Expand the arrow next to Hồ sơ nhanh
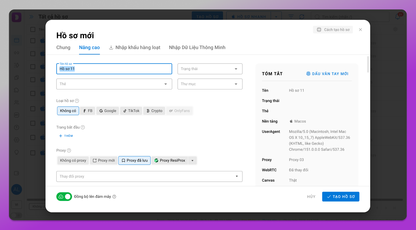 276,17
